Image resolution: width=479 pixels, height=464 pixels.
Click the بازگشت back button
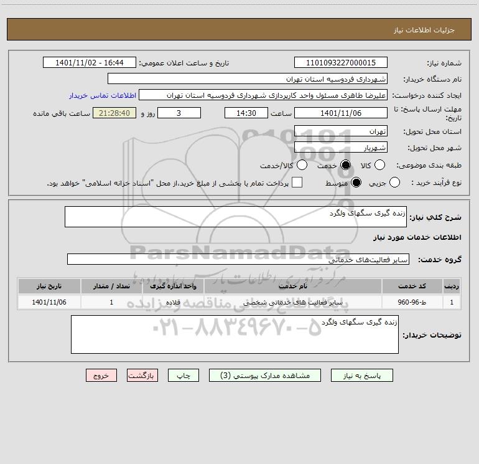click(142, 376)
